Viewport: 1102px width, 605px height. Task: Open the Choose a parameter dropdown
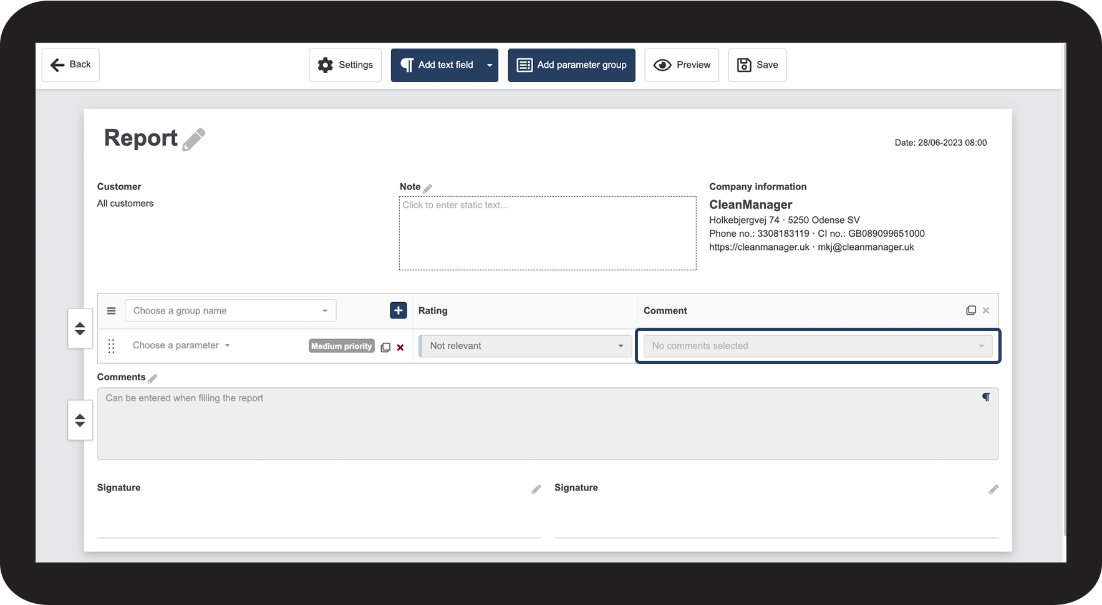pyautogui.click(x=181, y=345)
